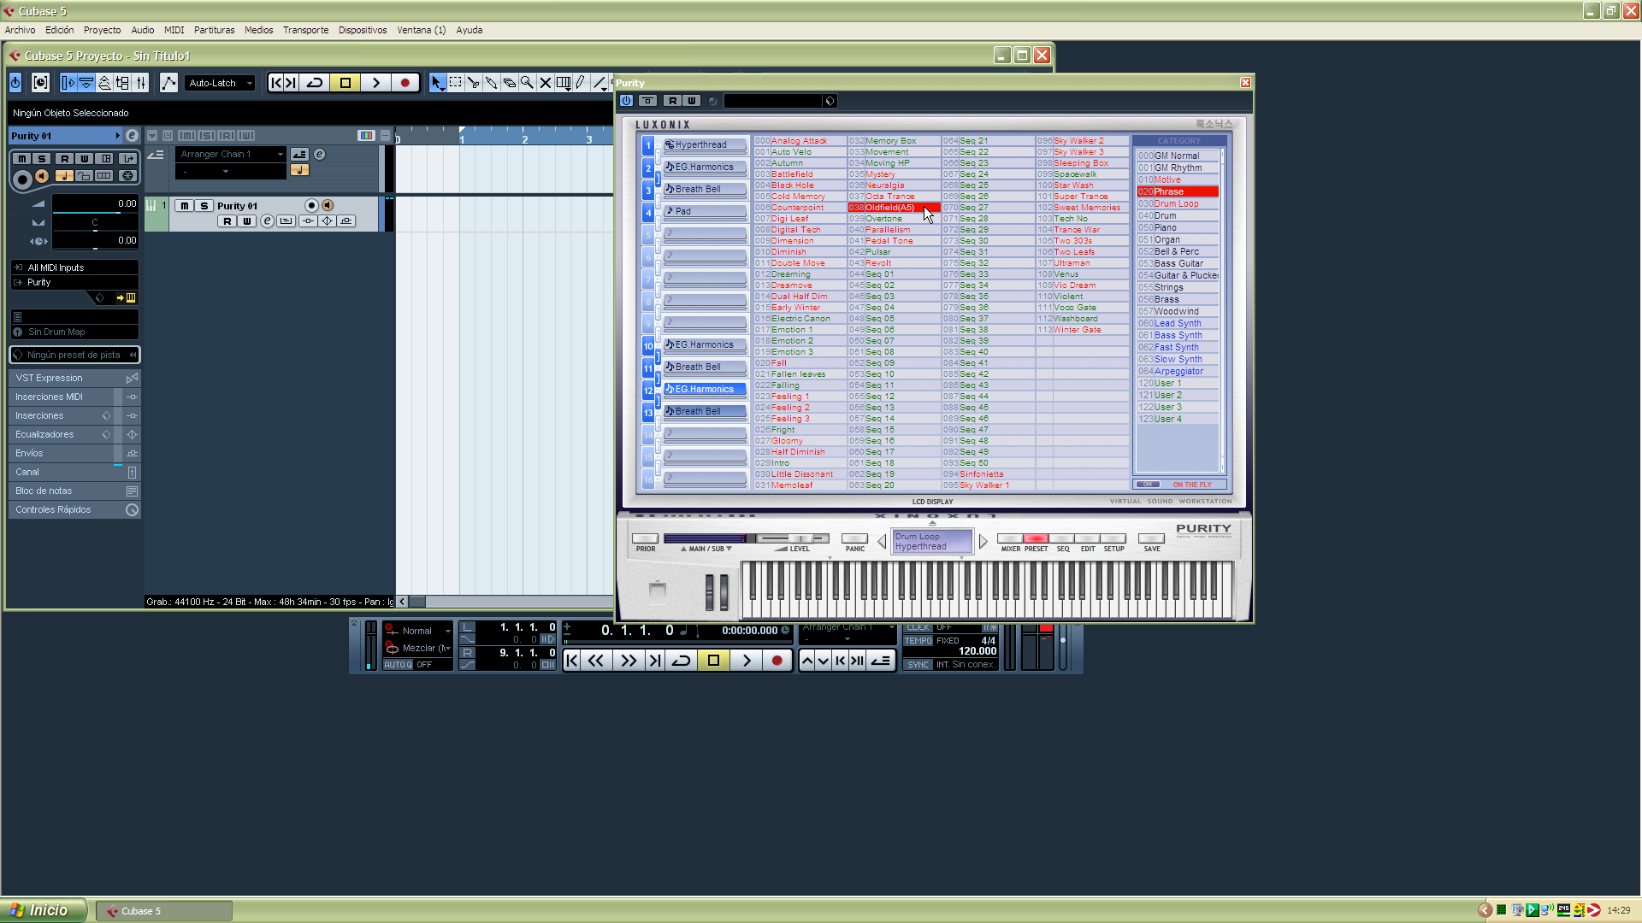The height and width of the screenshot is (923, 1642).
Task: Open the Pool window icon
Action: pyautogui.click(x=122, y=83)
